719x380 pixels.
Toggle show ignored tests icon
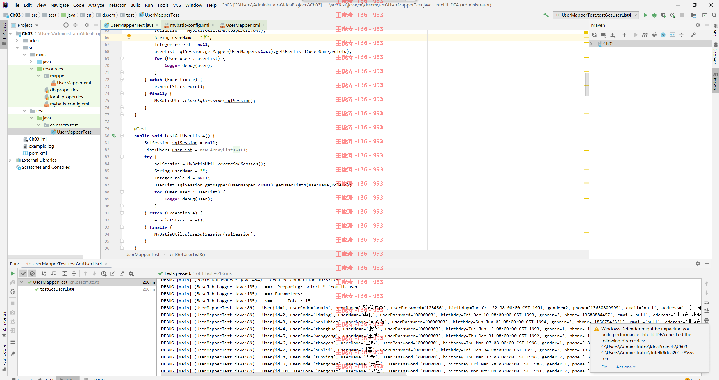coord(32,273)
